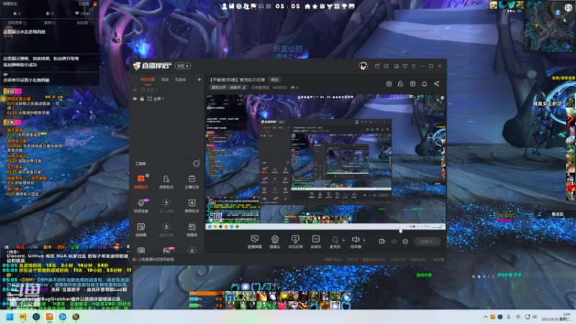This screenshot has height=324, width=576.
Task: Expand the microphone options arrow
Action: tap(343, 240)
